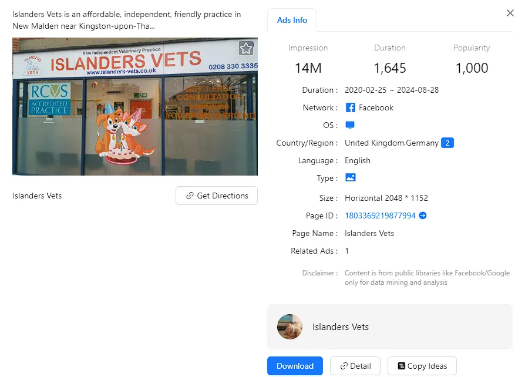Expand the country count badge showing 2
Screen dimensions: 525x377
click(447, 143)
